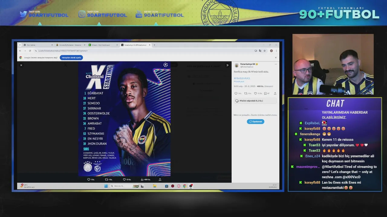Open the Chrome three-dot menu
The width and height of the screenshot is (387, 217).
point(276,51)
